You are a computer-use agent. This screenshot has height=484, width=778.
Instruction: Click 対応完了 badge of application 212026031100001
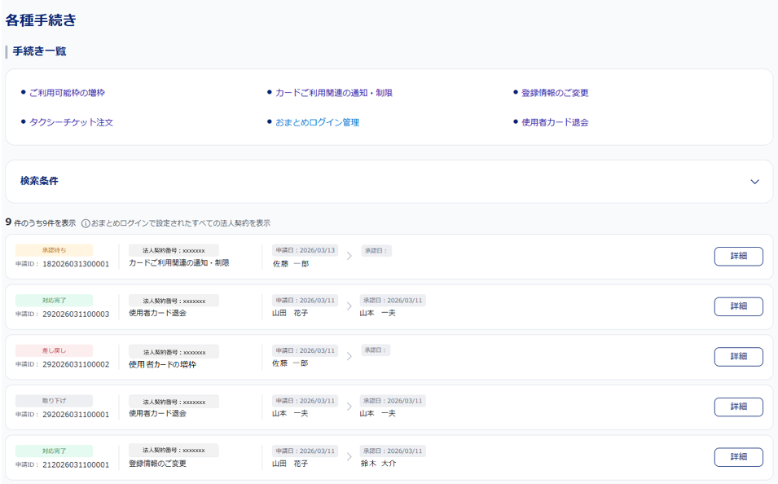coord(54,451)
